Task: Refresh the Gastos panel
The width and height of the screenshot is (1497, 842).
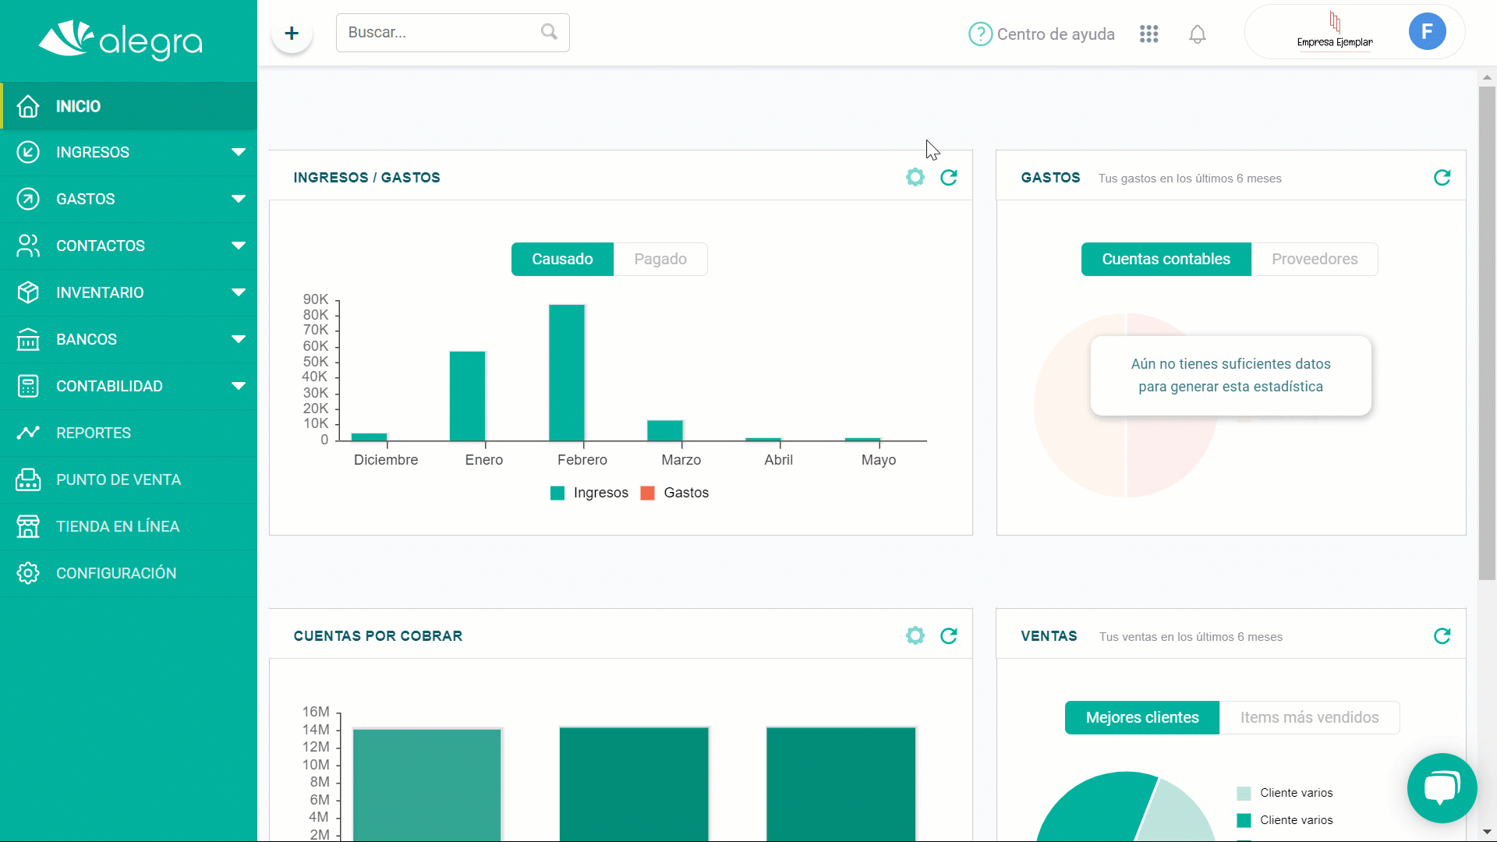Action: point(1442,178)
